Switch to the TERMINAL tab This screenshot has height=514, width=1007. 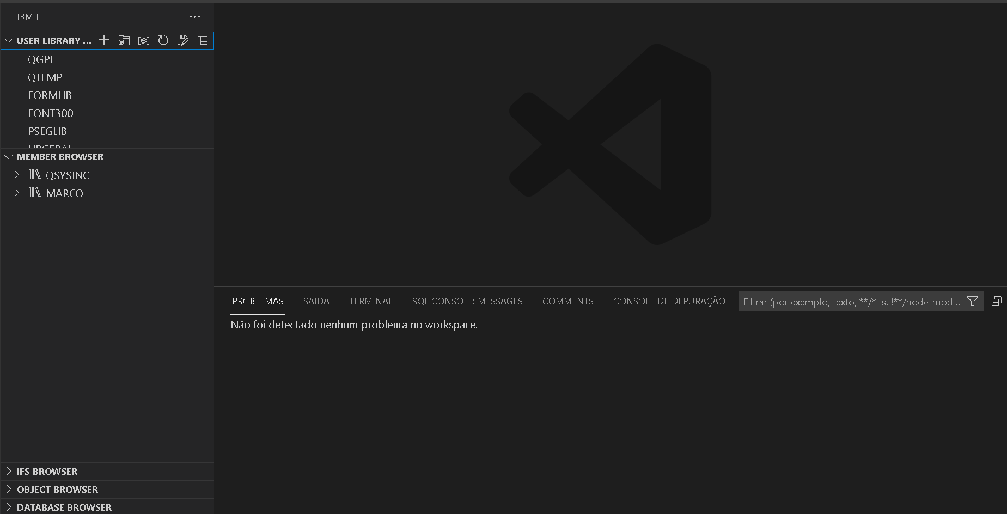tap(370, 301)
